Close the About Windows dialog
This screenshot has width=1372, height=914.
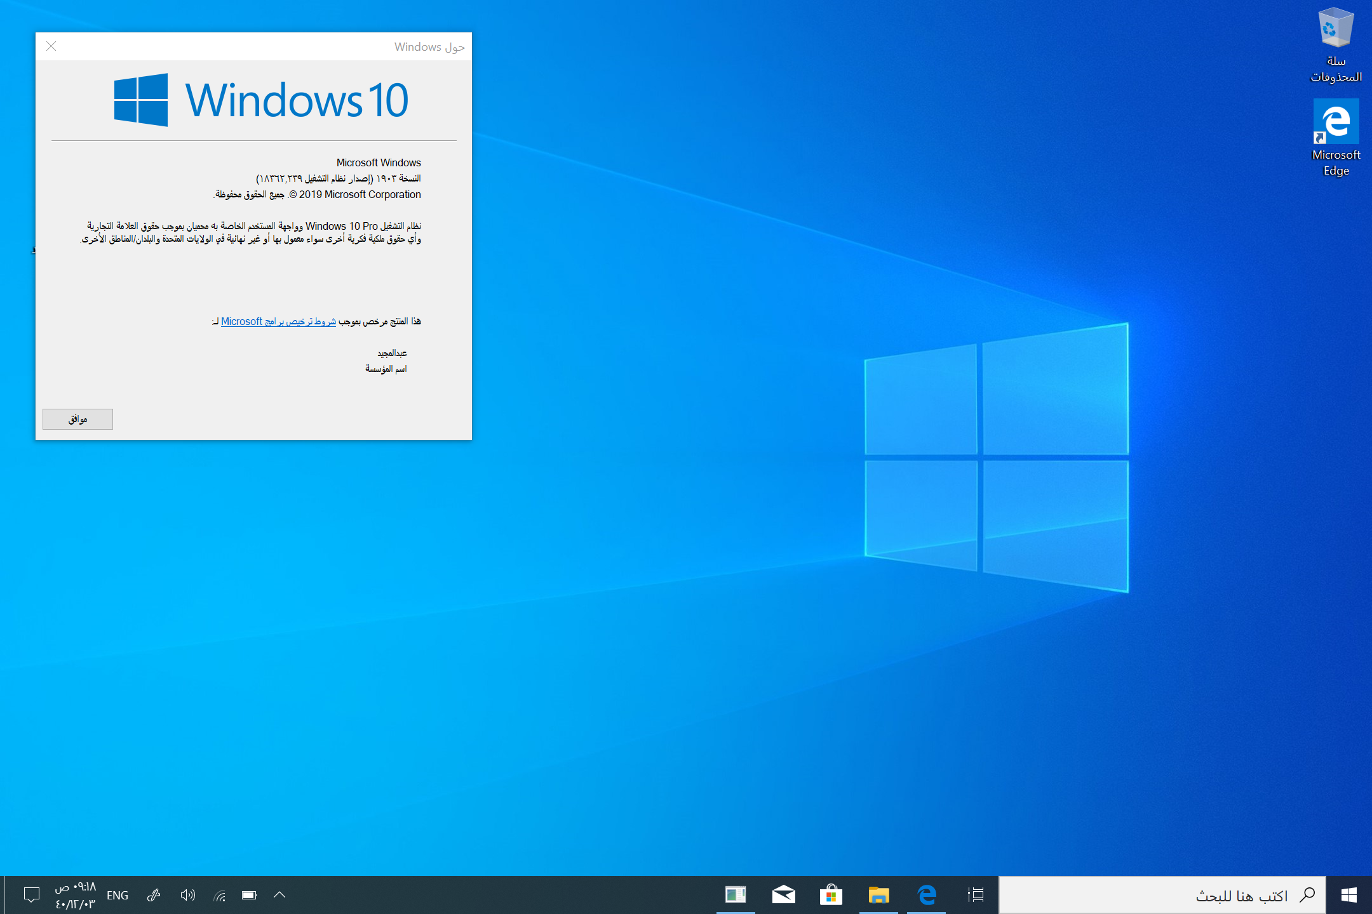pyautogui.click(x=51, y=46)
